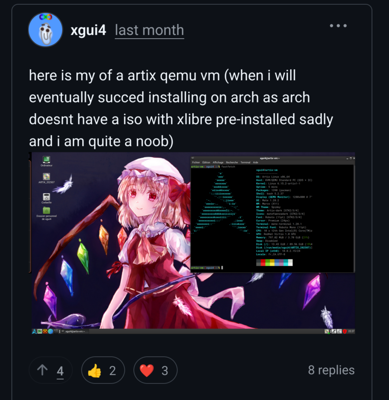This screenshot has height=400, width=389.
Task: Follow the "last month" timestamp link
Action: (149, 30)
